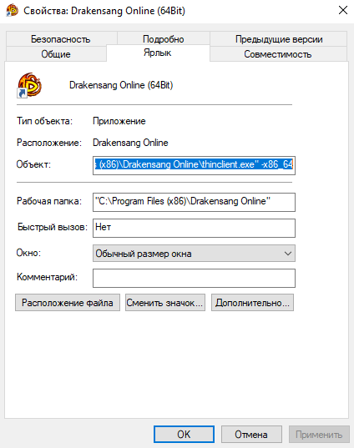Close the properties dialog with X

(343, 10)
